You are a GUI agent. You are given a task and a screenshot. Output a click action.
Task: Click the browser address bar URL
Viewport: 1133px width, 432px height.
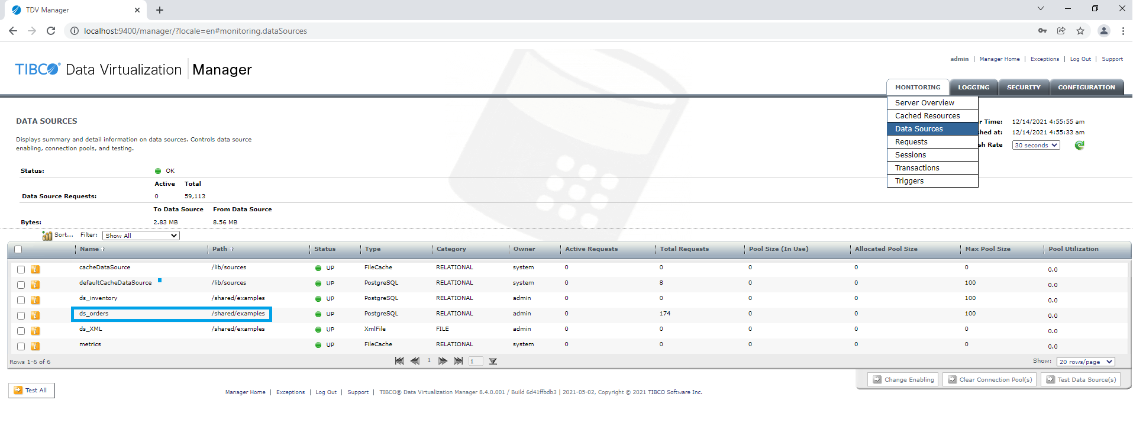[195, 31]
